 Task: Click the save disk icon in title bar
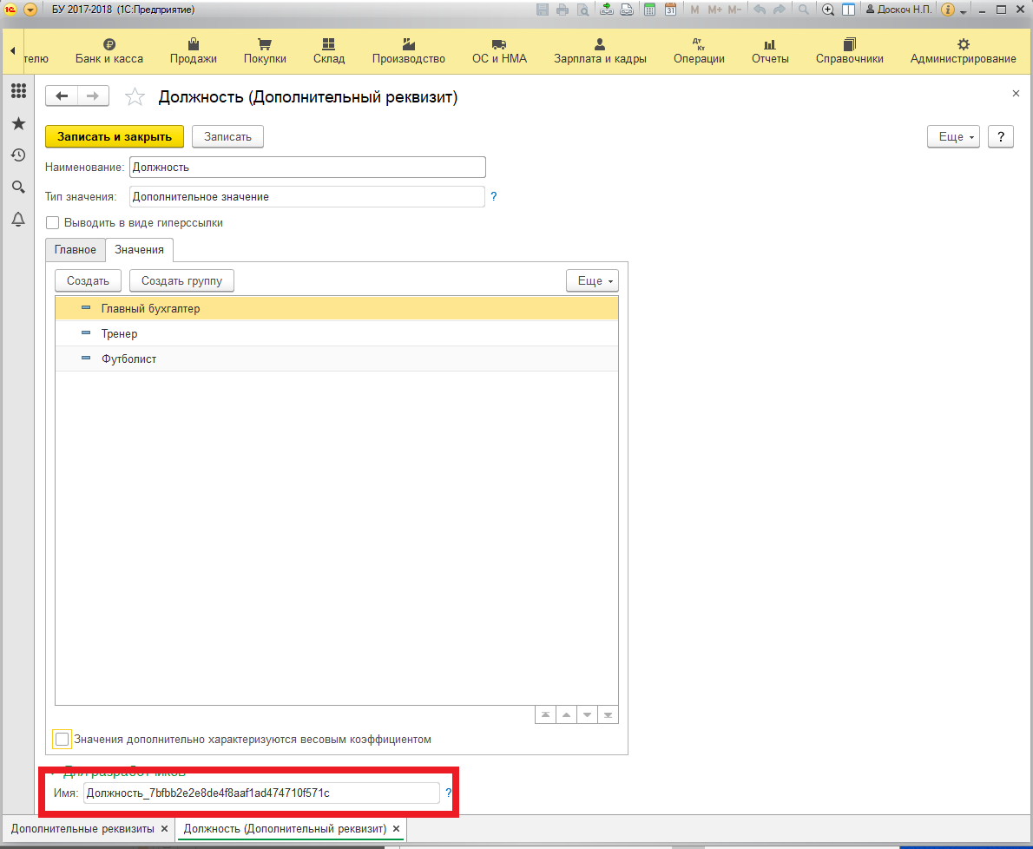[543, 10]
